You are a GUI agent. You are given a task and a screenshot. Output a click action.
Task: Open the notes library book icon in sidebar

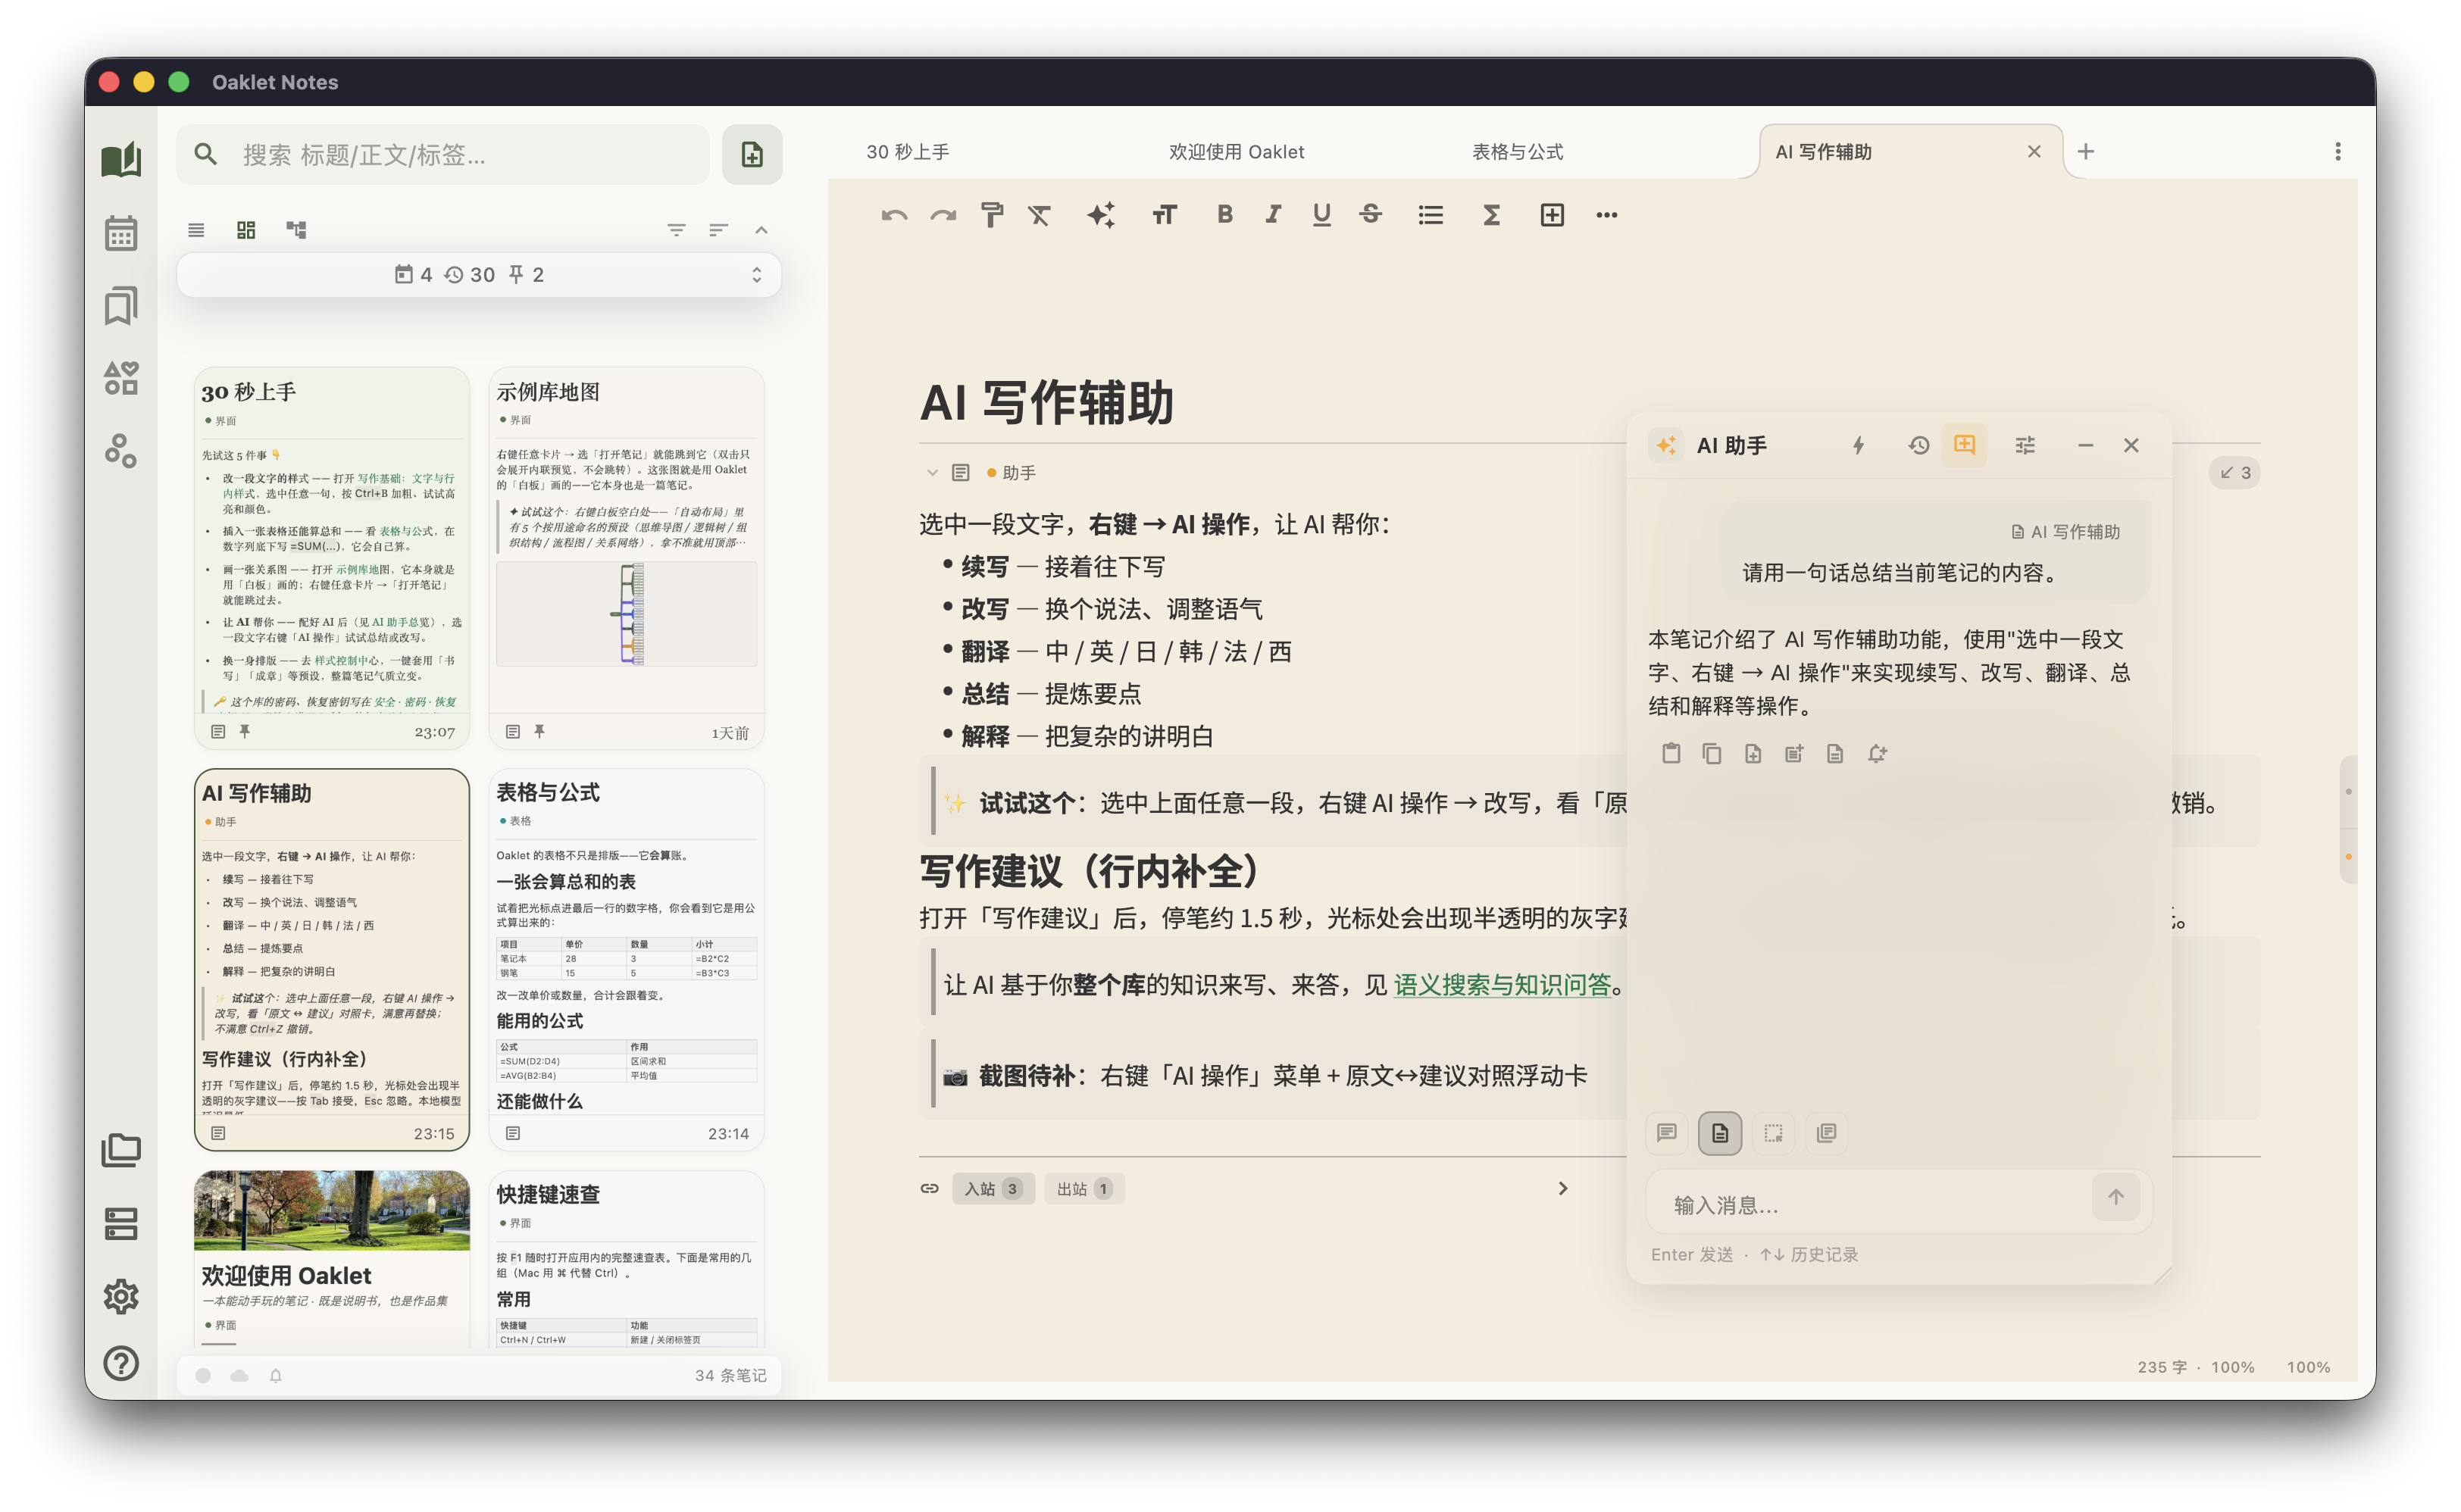tap(121, 160)
